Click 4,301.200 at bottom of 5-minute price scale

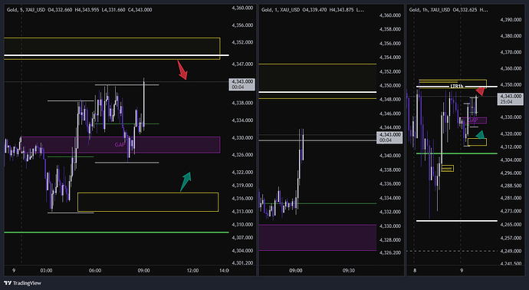tap(242, 262)
